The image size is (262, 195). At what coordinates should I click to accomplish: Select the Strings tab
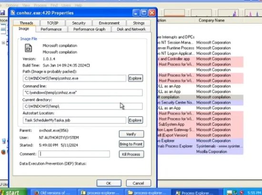coord(139,23)
